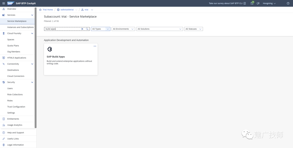Click the Cloud Foundry icon in sidebar
The height and width of the screenshot is (148, 293).
click(x=4, y=33)
